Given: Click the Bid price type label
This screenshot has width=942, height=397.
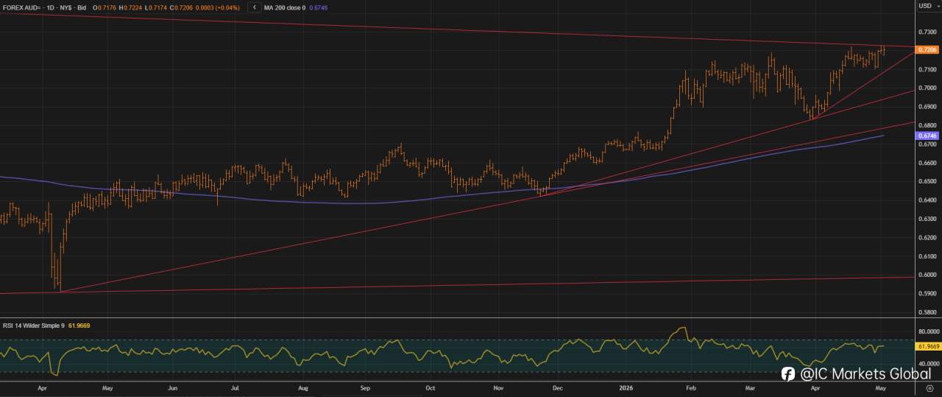Looking at the screenshot, I should pos(82,7).
